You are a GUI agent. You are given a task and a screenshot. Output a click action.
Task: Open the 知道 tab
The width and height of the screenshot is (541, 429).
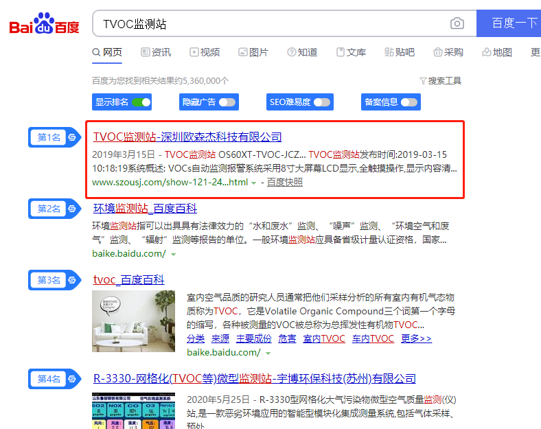tap(302, 52)
